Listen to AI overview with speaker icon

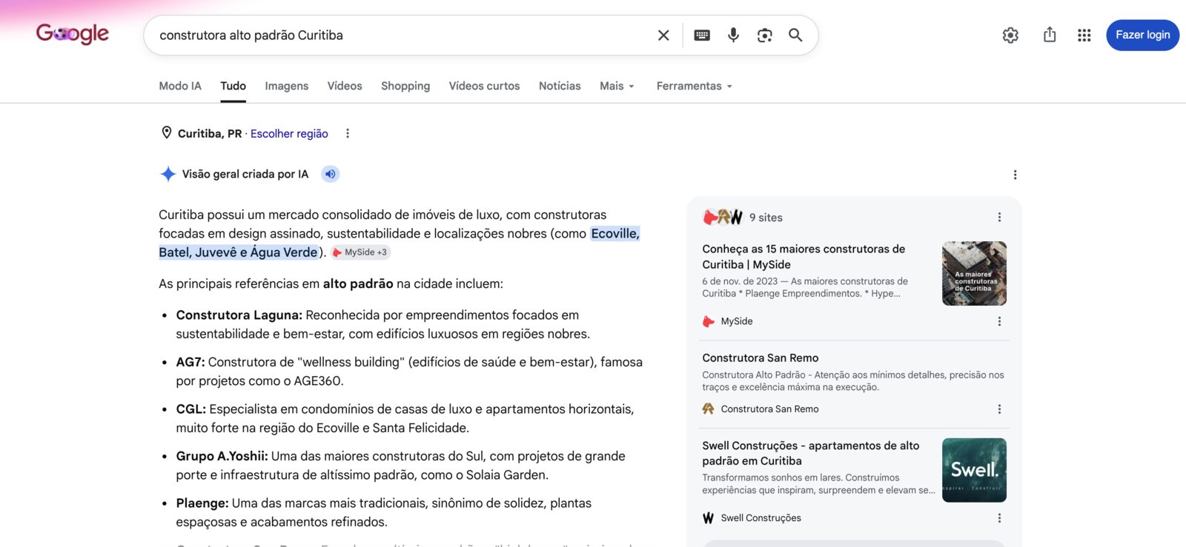tap(330, 174)
